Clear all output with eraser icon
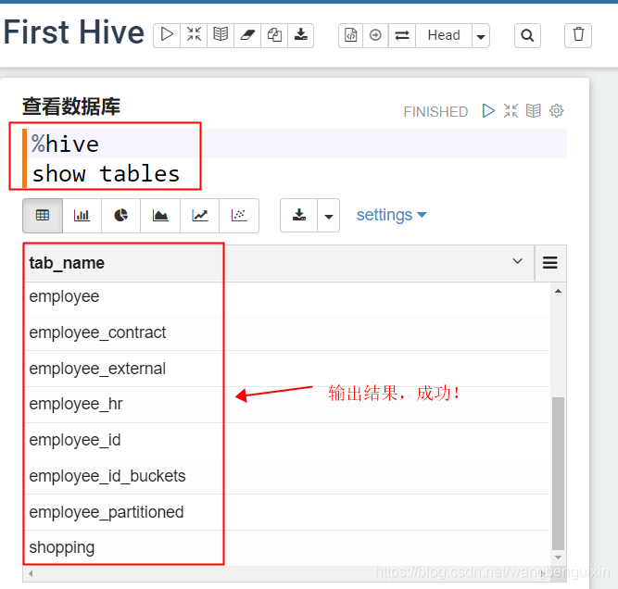The image size is (618, 589). point(247,35)
